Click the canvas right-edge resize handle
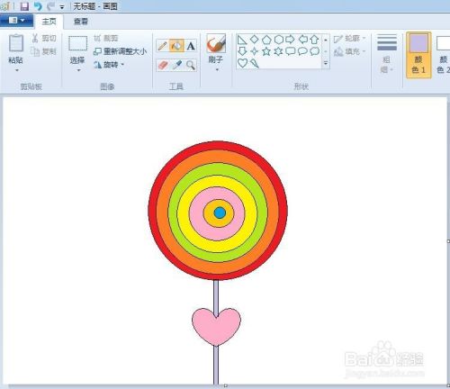This screenshot has width=450, height=389. pos(448,241)
